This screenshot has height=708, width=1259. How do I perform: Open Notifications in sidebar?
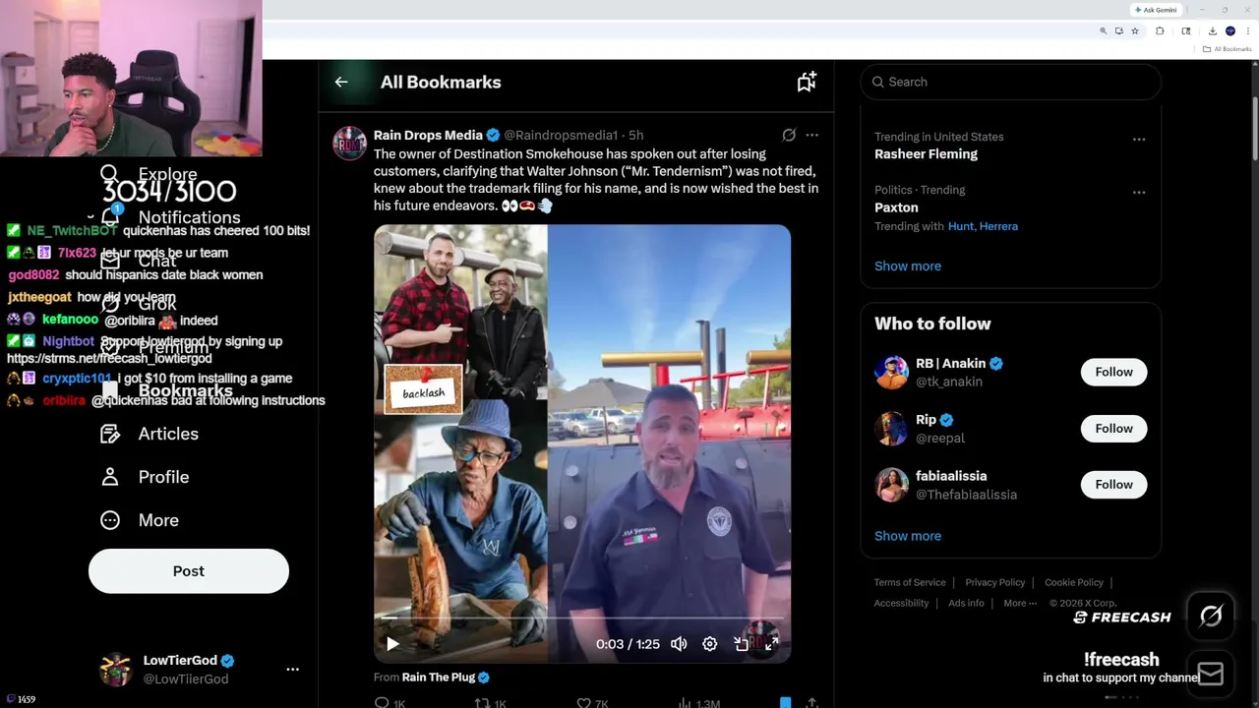click(x=169, y=217)
